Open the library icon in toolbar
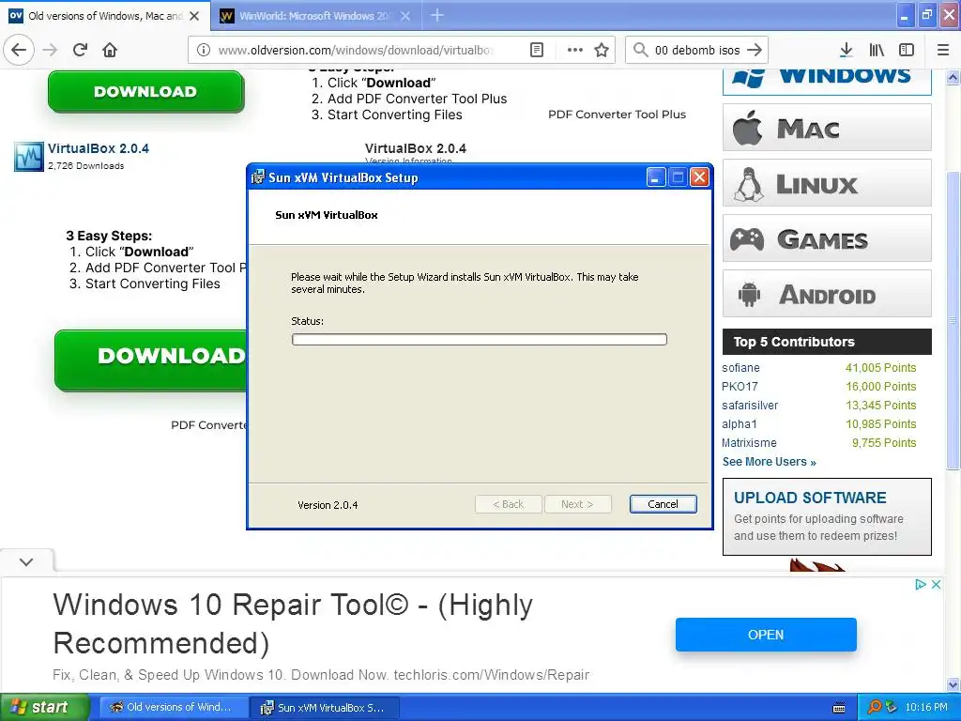Screen dimensions: 961x721 click(x=877, y=50)
